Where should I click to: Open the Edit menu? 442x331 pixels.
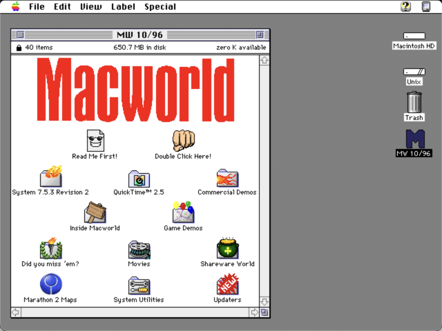62,6
